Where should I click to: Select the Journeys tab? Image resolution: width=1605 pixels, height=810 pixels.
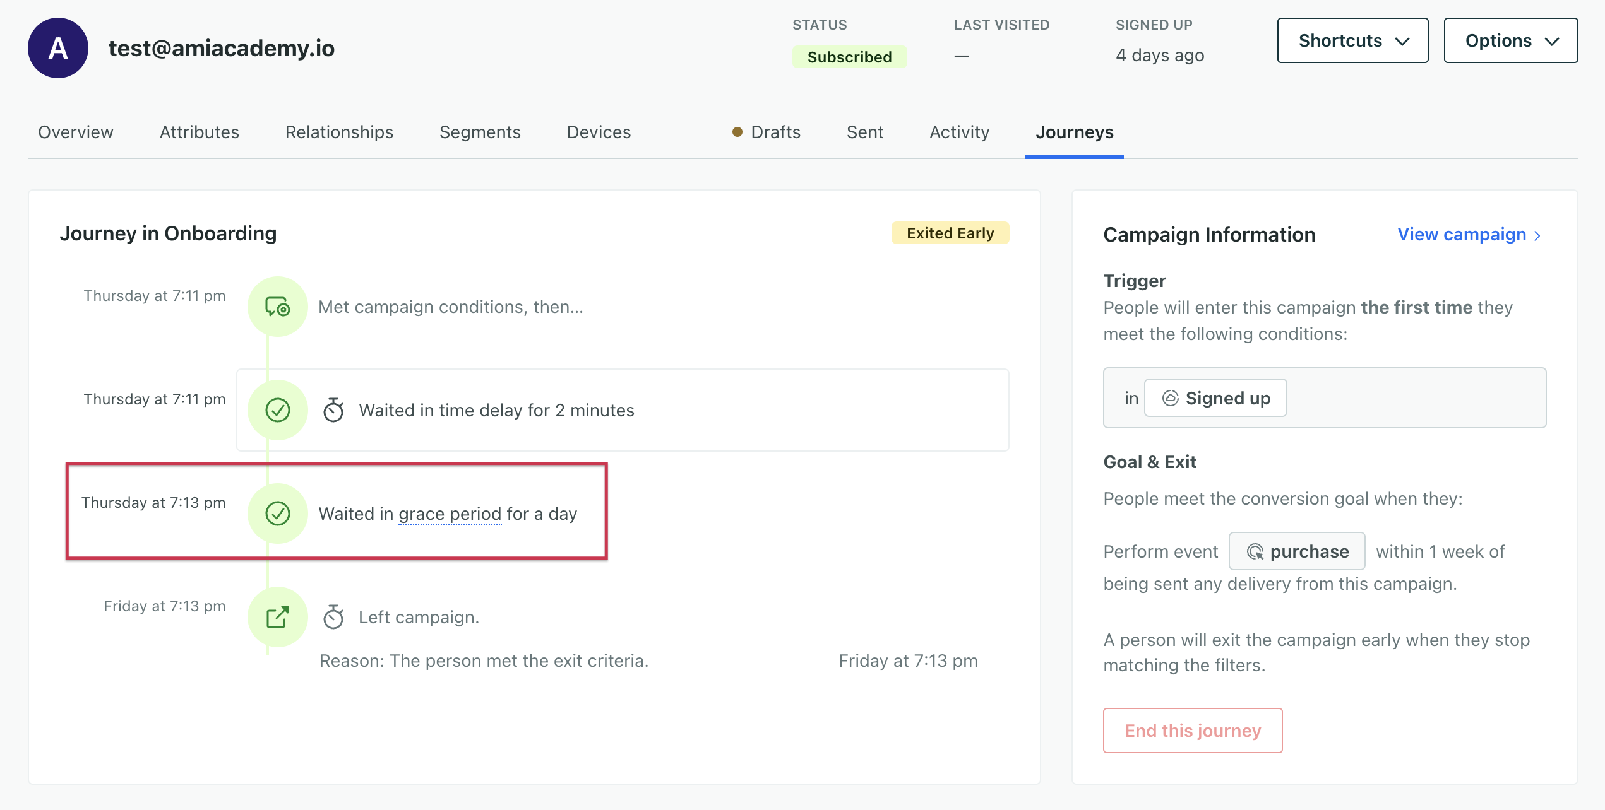click(x=1074, y=132)
